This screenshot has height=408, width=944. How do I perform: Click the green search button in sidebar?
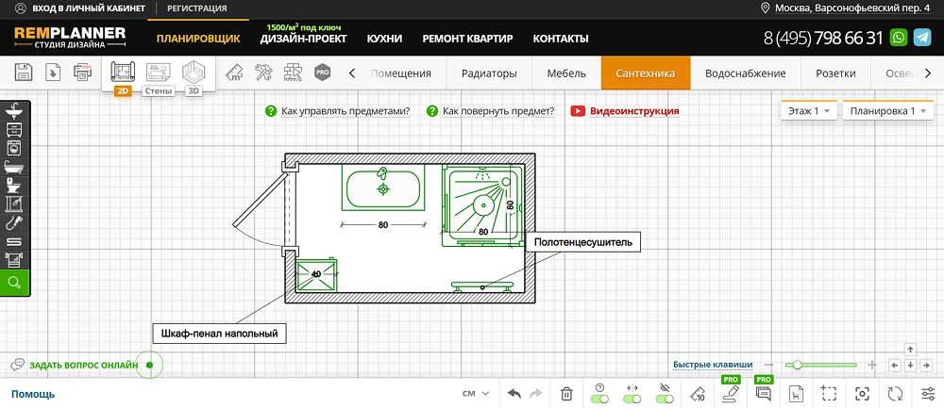tap(14, 283)
